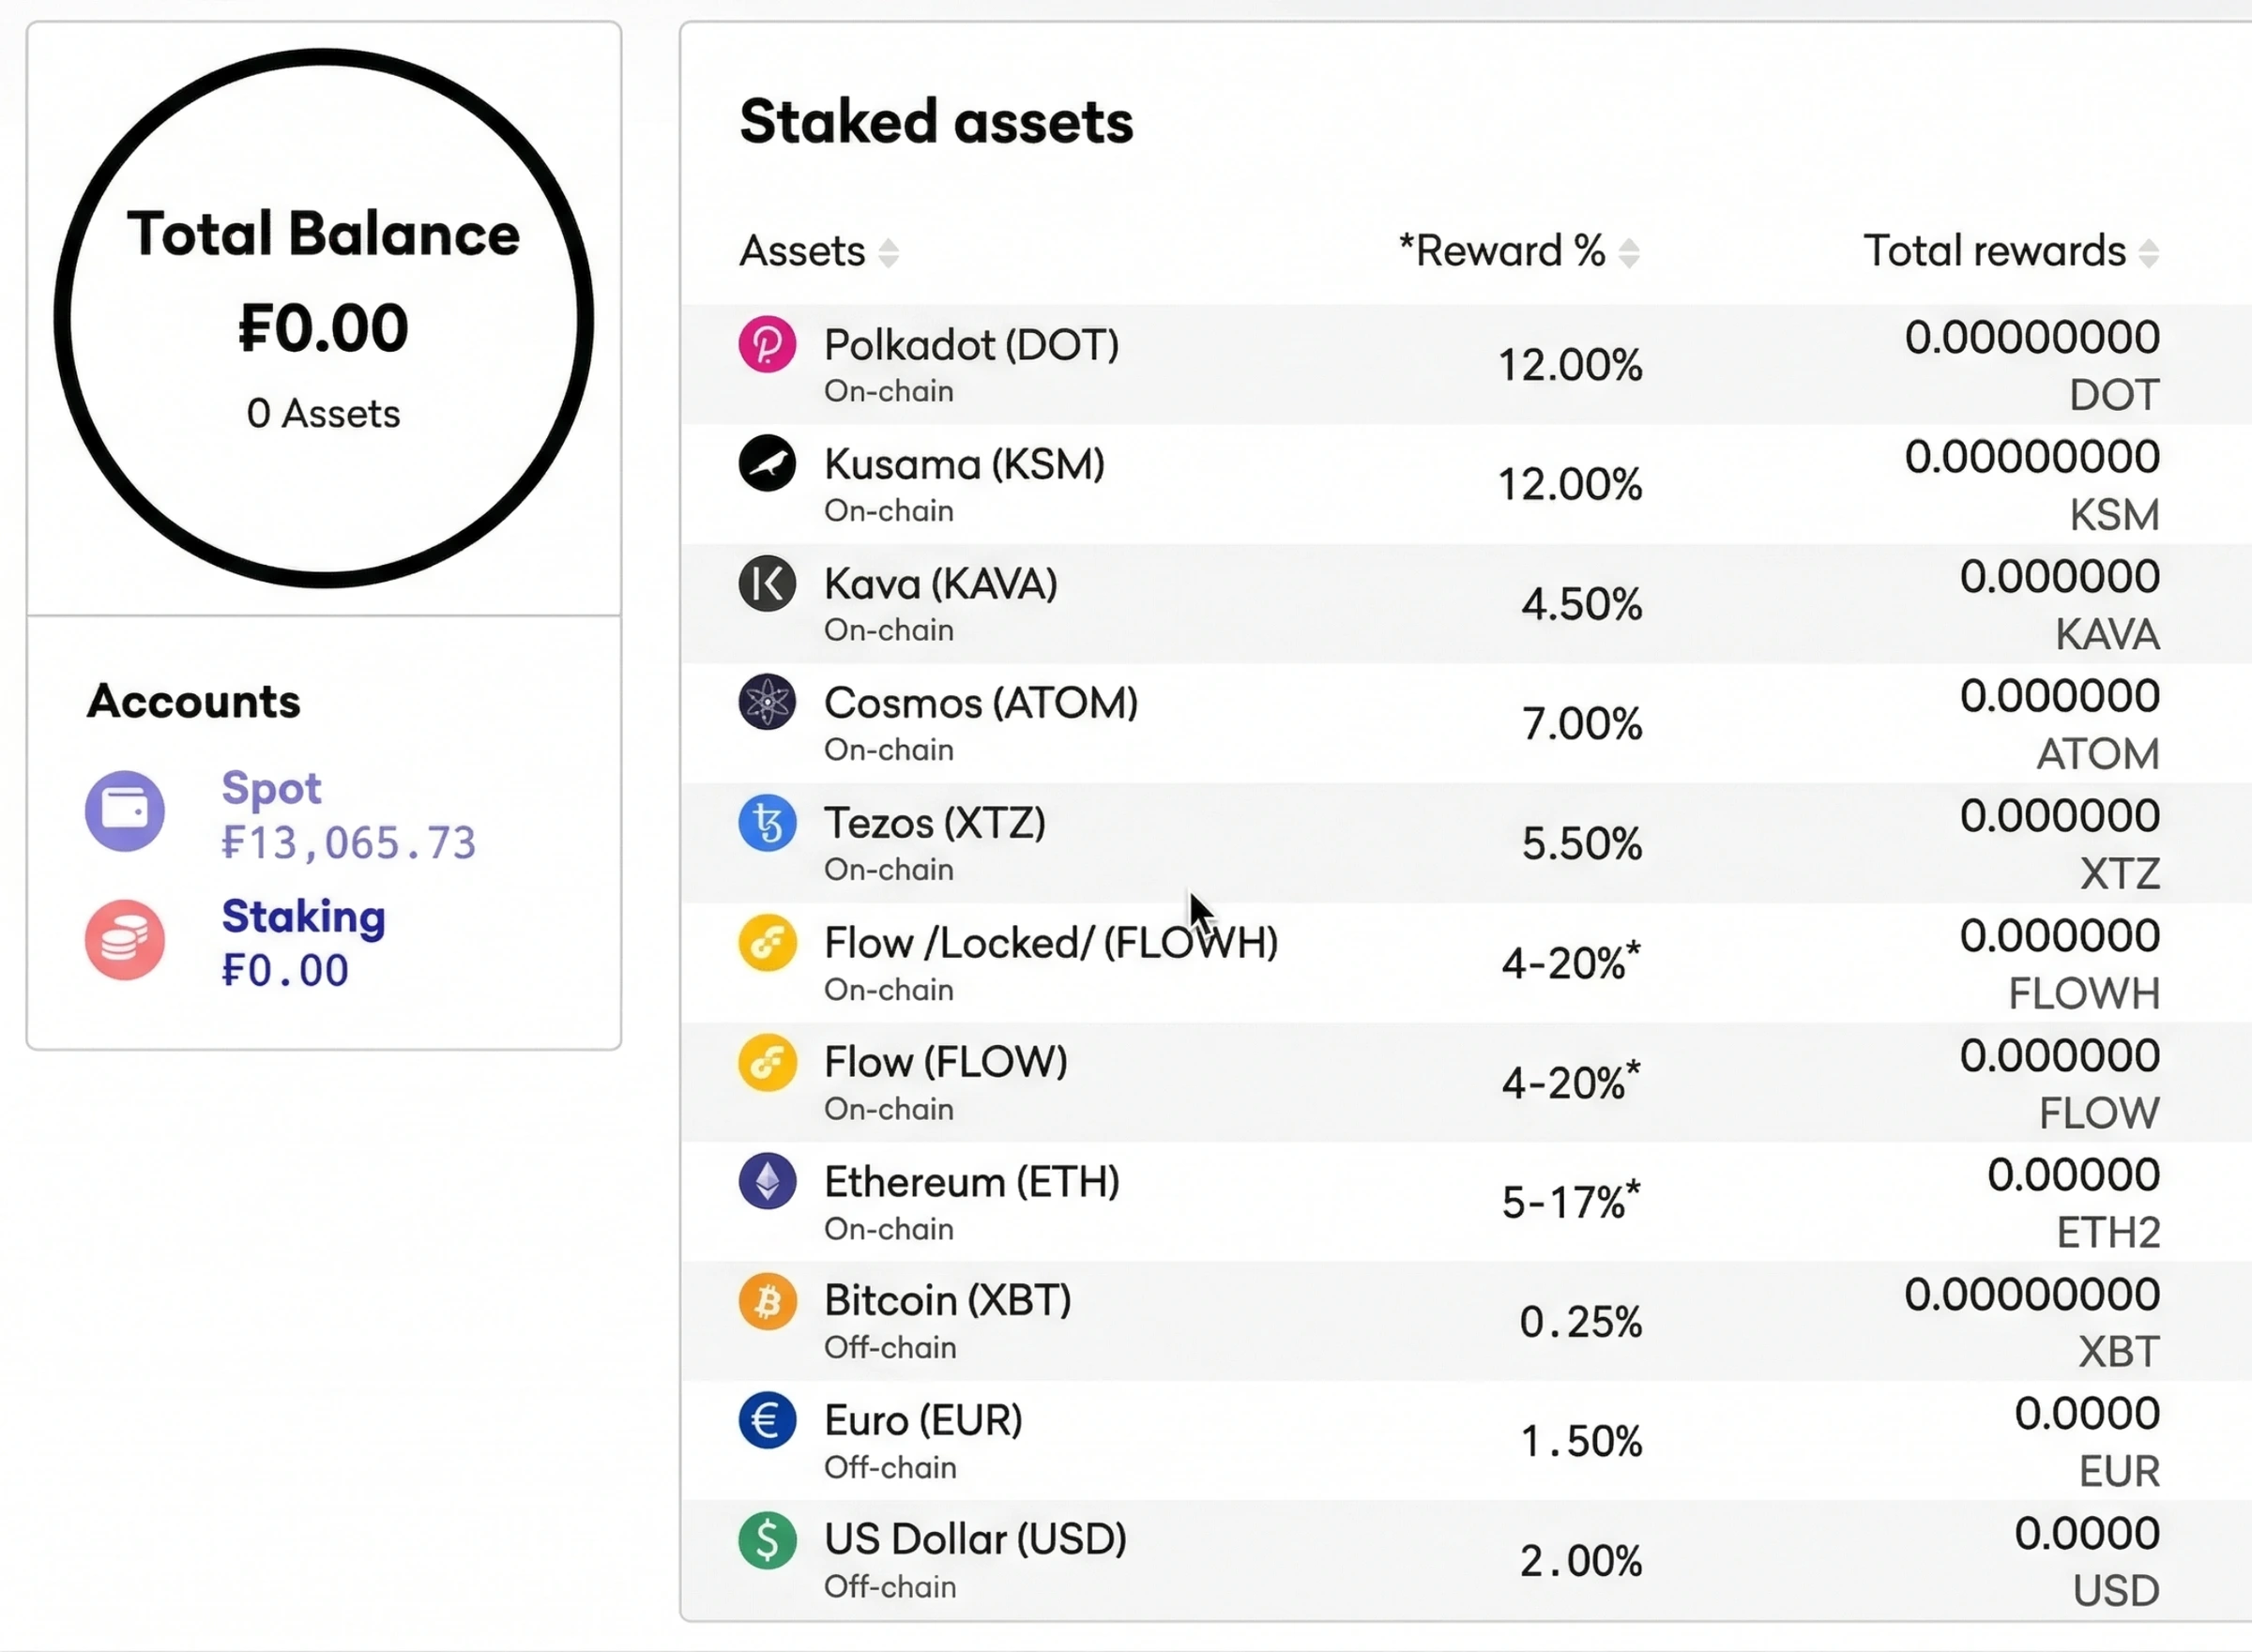Click the Bitcoin (XBT) icon
2252x1652 pixels.
(x=766, y=1301)
